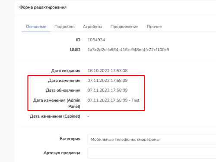The height and width of the screenshot is (162, 216).
Task: Click the dash value beside Дата изменения (Cabinet)
Action: click(x=89, y=116)
